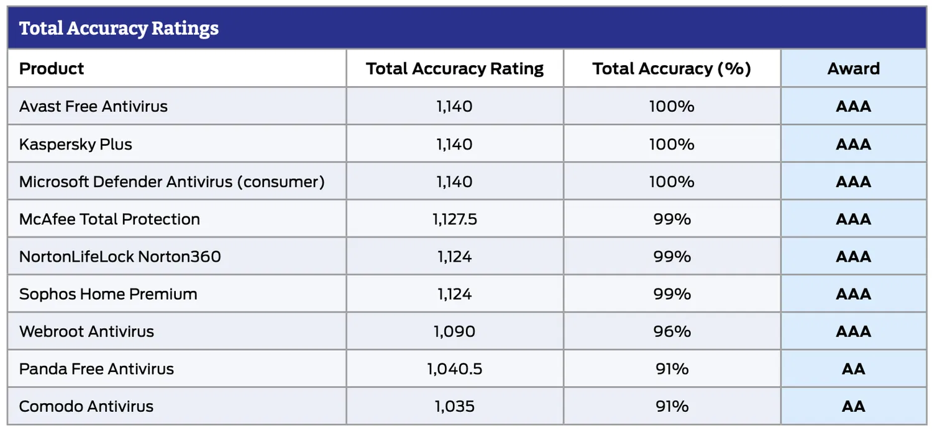The width and height of the screenshot is (932, 431).
Task: Select the Award column header
Action: (853, 68)
